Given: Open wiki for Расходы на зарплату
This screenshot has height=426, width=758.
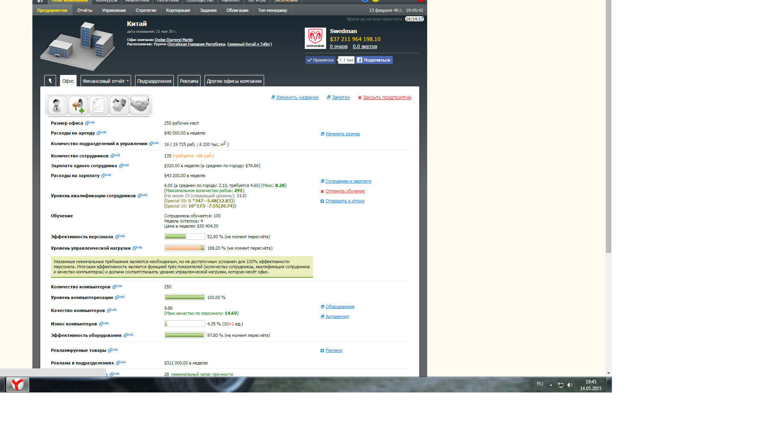Looking at the screenshot, I should 106,175.
